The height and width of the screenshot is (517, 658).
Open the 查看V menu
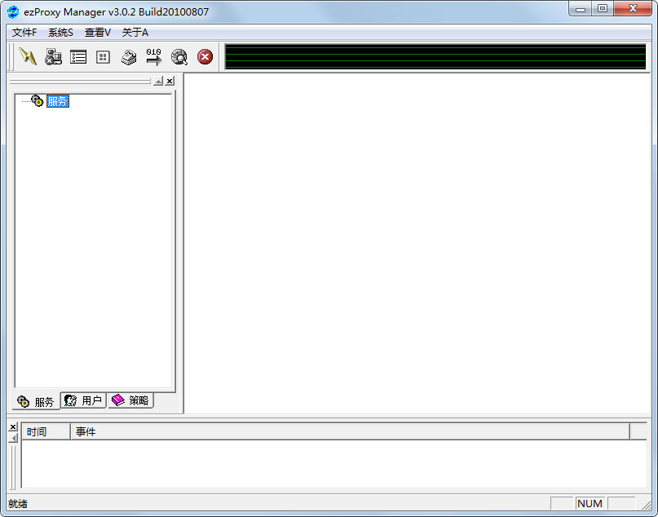(x=98, y=33)
